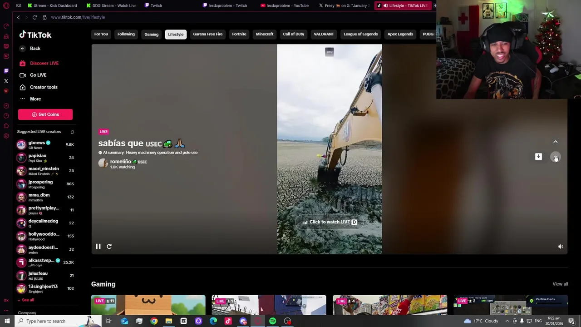The height and width of the screenshot is (327, 581).
Task: Open Opera main menu icon
Action: click(x=6, y=5)
